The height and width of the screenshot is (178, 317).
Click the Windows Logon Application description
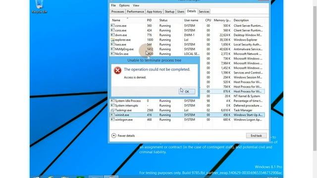click(248, 120)
